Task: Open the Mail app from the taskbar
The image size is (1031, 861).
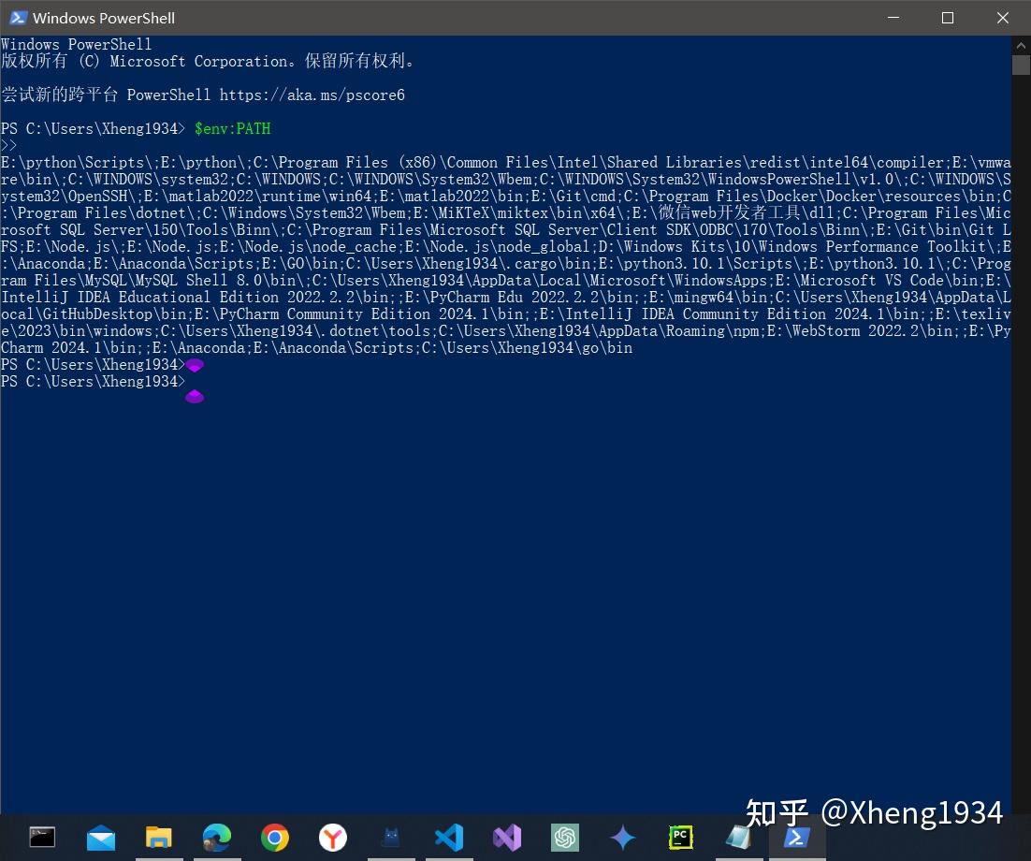Action: pos(100,838)
